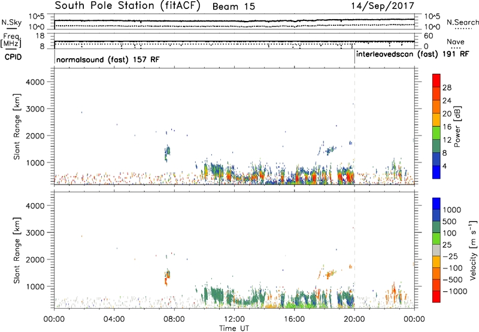Click the date '14/Sep/2017'
This screenshot has height=332, width=479.
click(383, 6)
